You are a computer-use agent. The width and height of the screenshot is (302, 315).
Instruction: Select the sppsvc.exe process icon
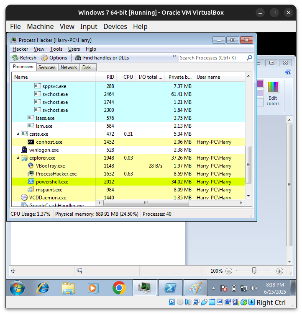click(x=38, y=86)
